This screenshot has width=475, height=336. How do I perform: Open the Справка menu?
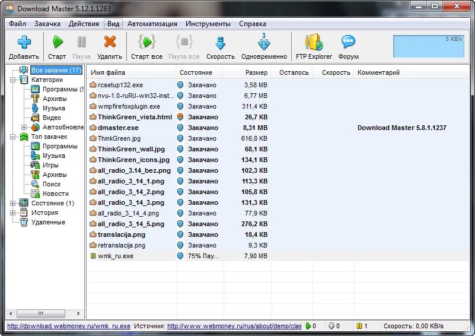(253, 24)
